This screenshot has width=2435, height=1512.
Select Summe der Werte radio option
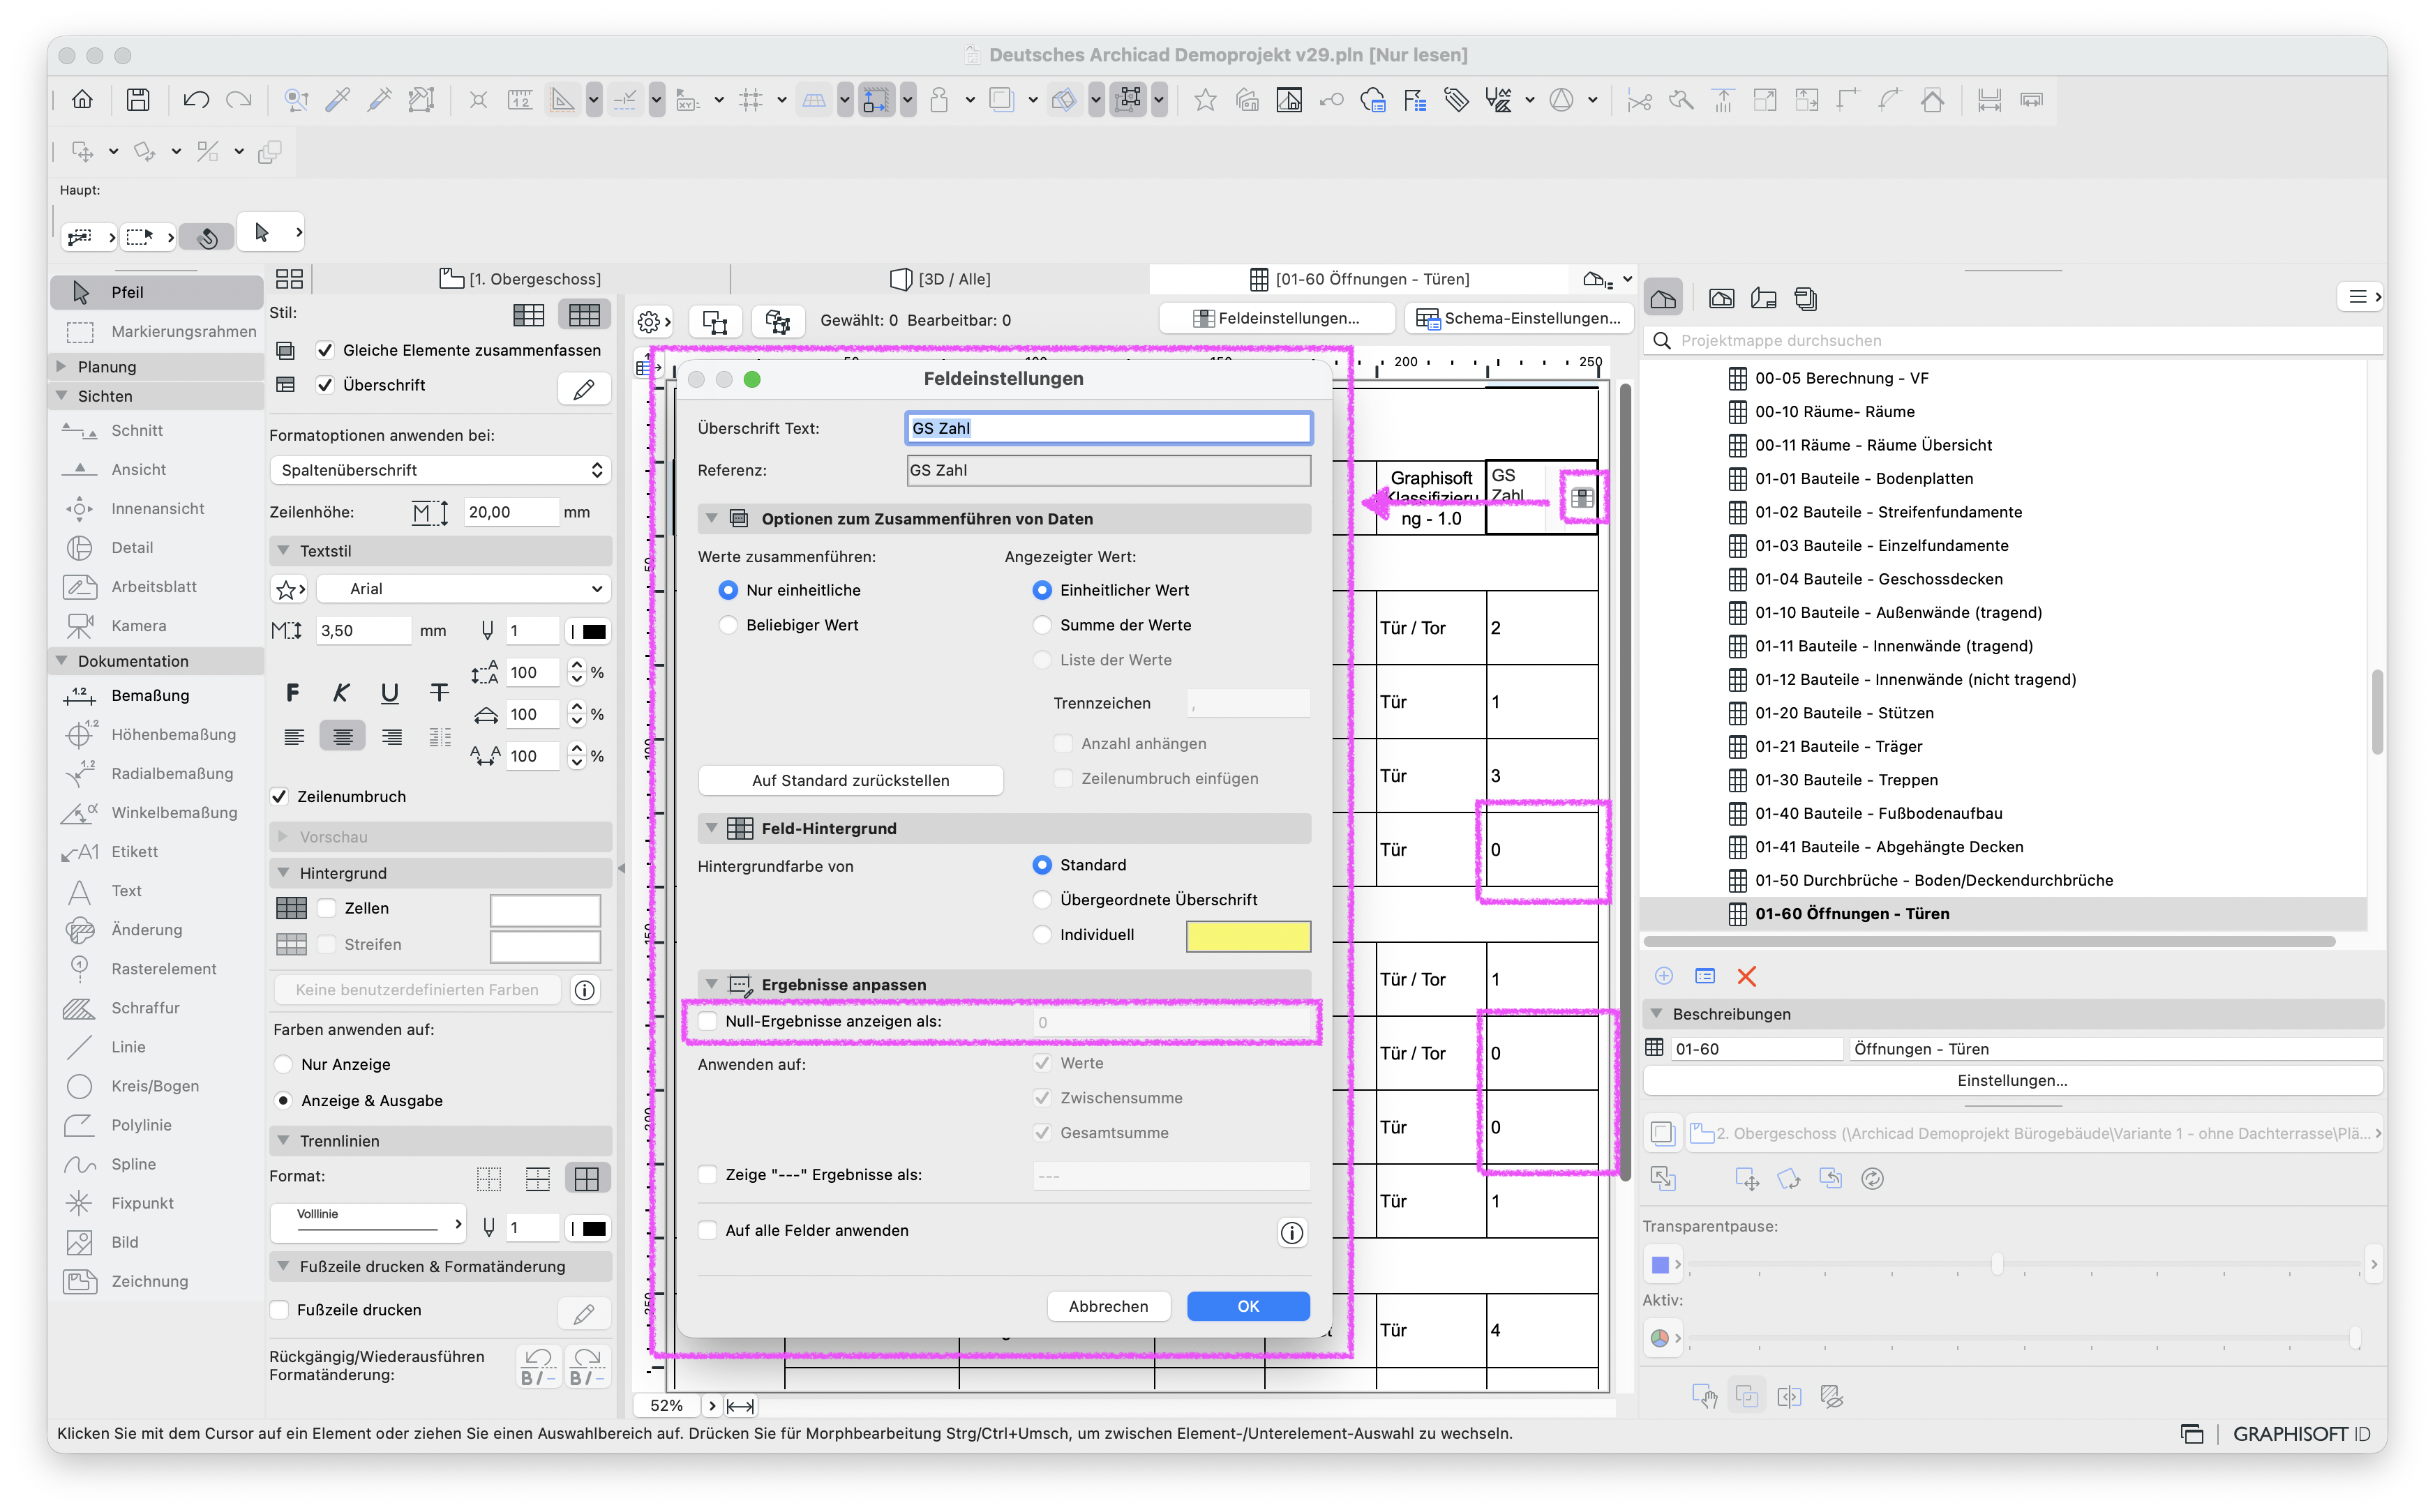click(1042, 625)
